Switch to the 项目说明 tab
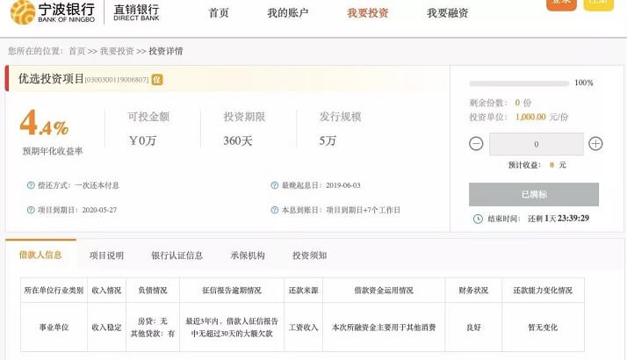Viewport: 627px width, 360px height. [x=106, y=256]
